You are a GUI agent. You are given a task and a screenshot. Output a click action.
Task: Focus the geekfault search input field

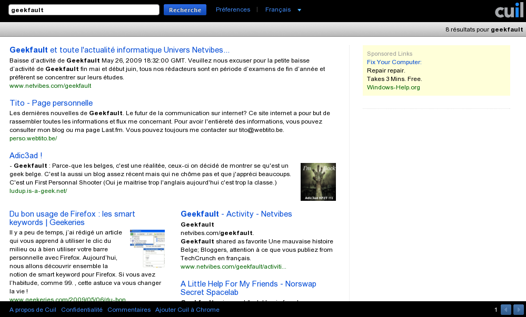(x=84, y=10)
